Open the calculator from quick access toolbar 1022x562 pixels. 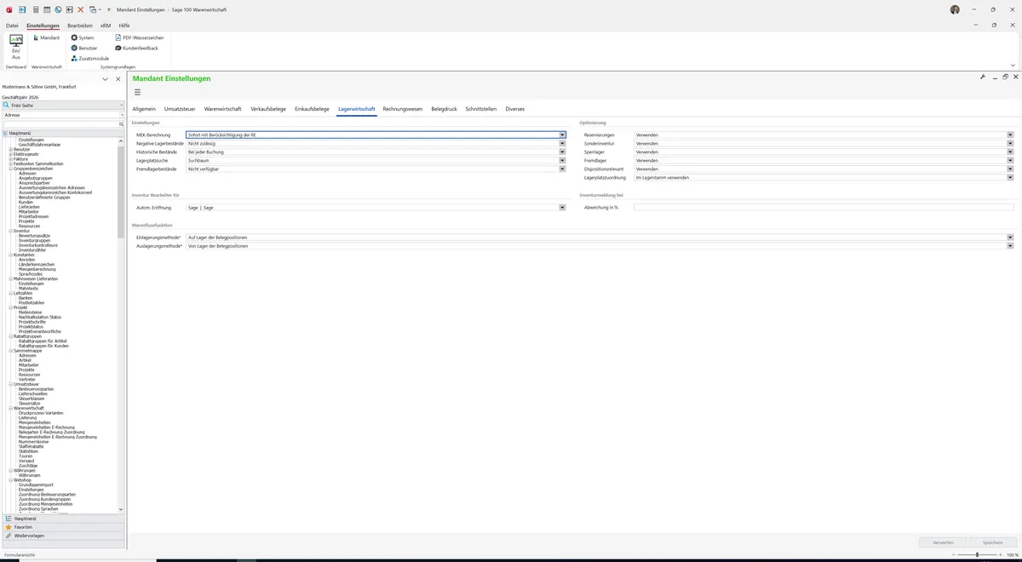click(35, 9)
